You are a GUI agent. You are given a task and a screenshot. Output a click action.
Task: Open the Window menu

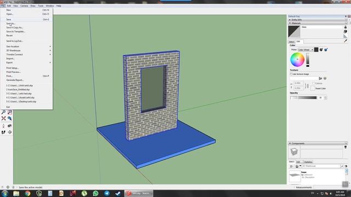tap(50, 6)
